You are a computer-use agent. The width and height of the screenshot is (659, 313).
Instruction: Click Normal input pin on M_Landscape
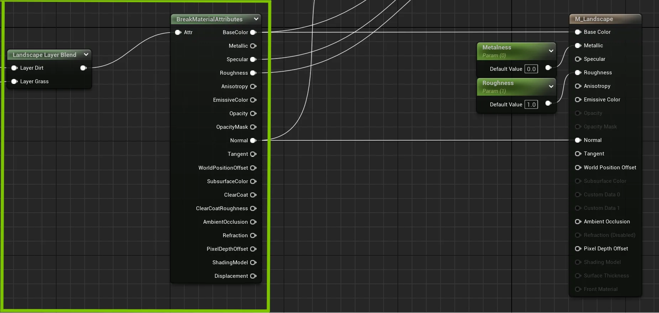578,140
